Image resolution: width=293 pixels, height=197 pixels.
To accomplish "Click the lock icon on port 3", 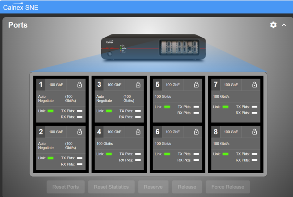I will 138,85.
